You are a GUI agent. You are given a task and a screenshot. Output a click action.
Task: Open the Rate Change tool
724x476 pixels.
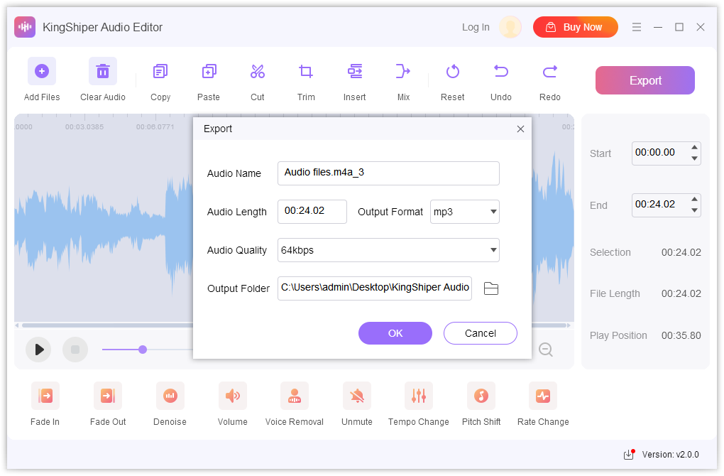tap(543, 396)
